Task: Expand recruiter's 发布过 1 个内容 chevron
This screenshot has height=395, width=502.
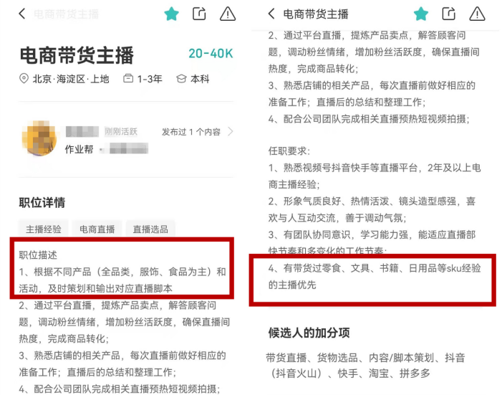Action: point(230,131)
